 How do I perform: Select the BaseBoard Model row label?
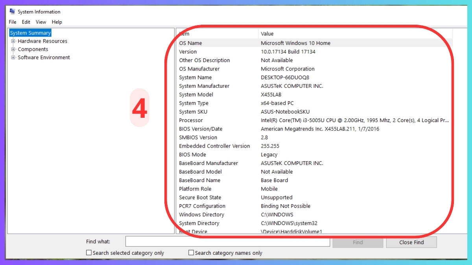point(201,172)
